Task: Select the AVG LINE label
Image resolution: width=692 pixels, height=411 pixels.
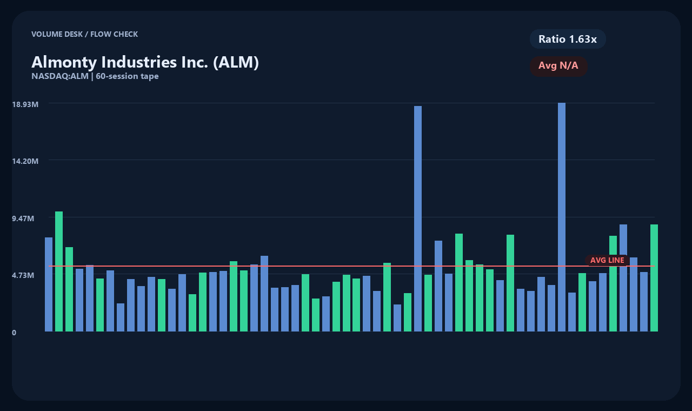Action: click(x=607, y=261)
